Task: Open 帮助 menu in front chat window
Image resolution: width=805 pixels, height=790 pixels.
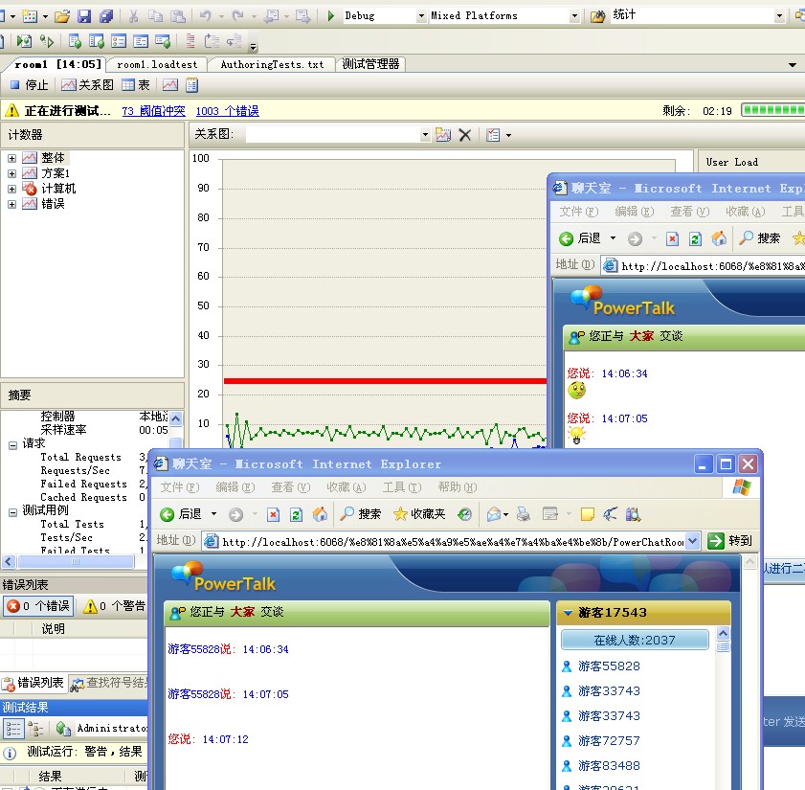Action: click(457, 487)
